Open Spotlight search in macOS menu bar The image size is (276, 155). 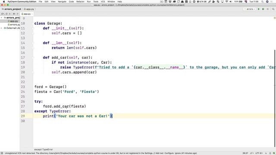coord(262,1)
